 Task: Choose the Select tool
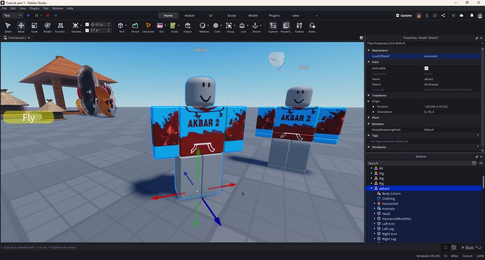(8, 27)
